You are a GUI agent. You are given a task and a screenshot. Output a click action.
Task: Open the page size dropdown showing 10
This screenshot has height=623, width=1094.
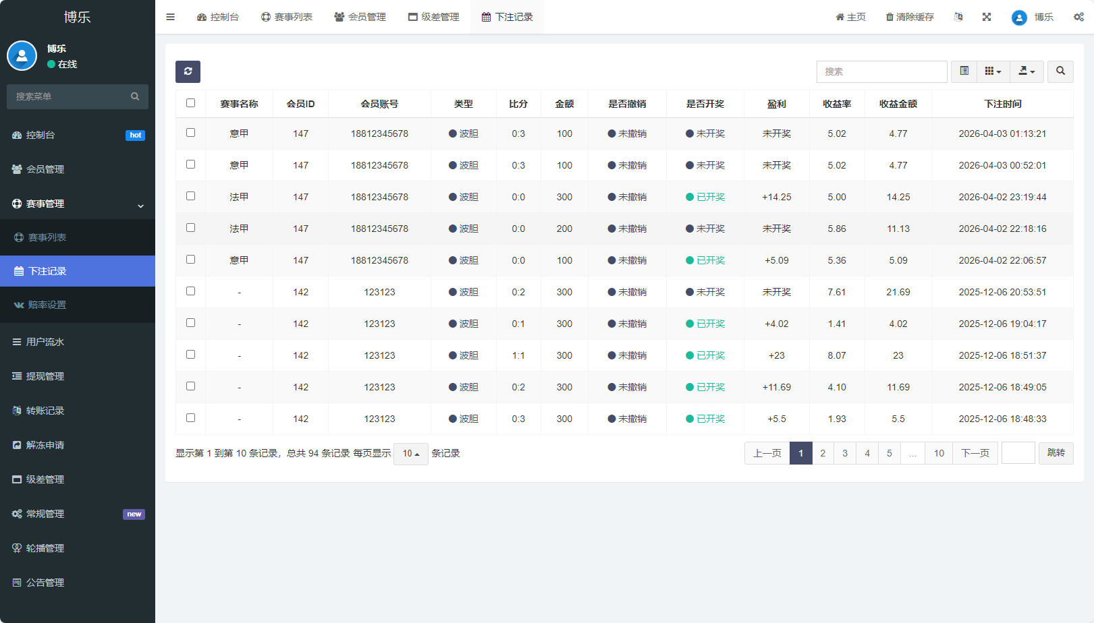(x=411, y=454)
